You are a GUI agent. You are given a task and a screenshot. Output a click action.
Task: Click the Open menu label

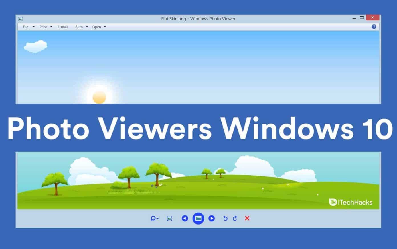[97, 27]
